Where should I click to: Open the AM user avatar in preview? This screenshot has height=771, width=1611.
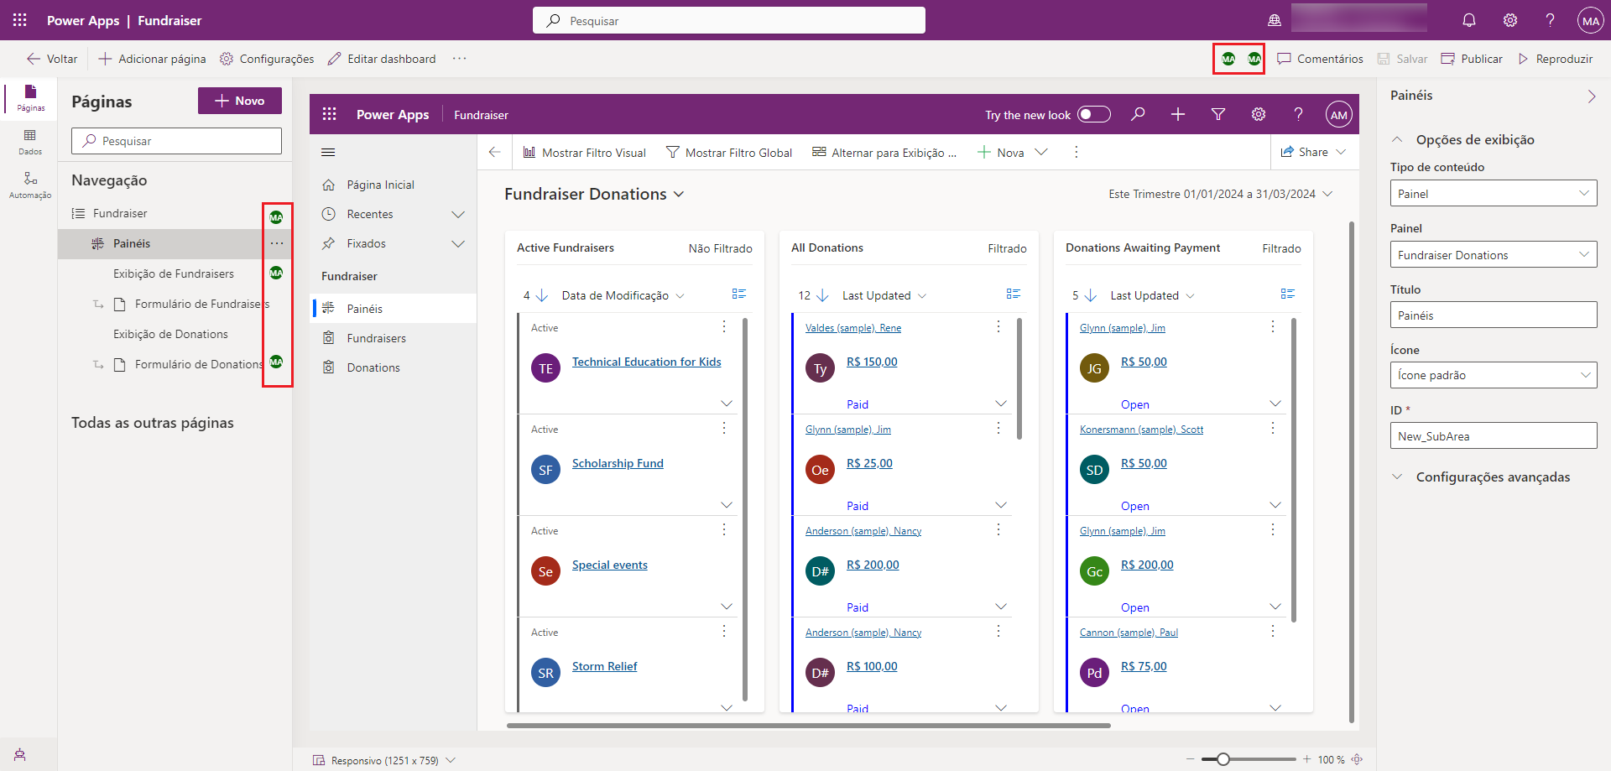pyautogui.click(x=1339, y=115)
